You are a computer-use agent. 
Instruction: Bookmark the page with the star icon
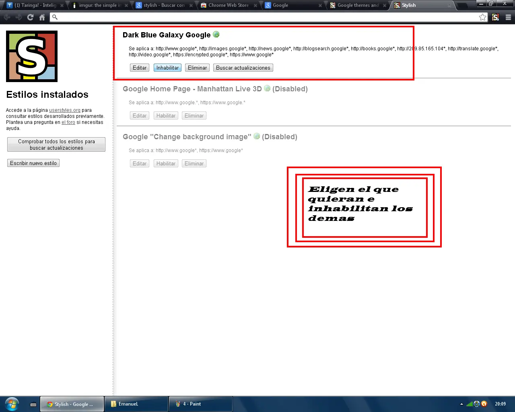[x=482, y=17]
